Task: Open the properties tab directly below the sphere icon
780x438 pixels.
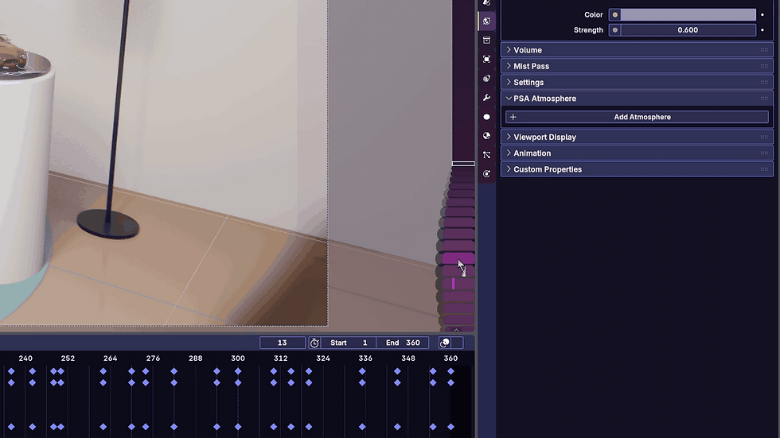Action: 486,155
